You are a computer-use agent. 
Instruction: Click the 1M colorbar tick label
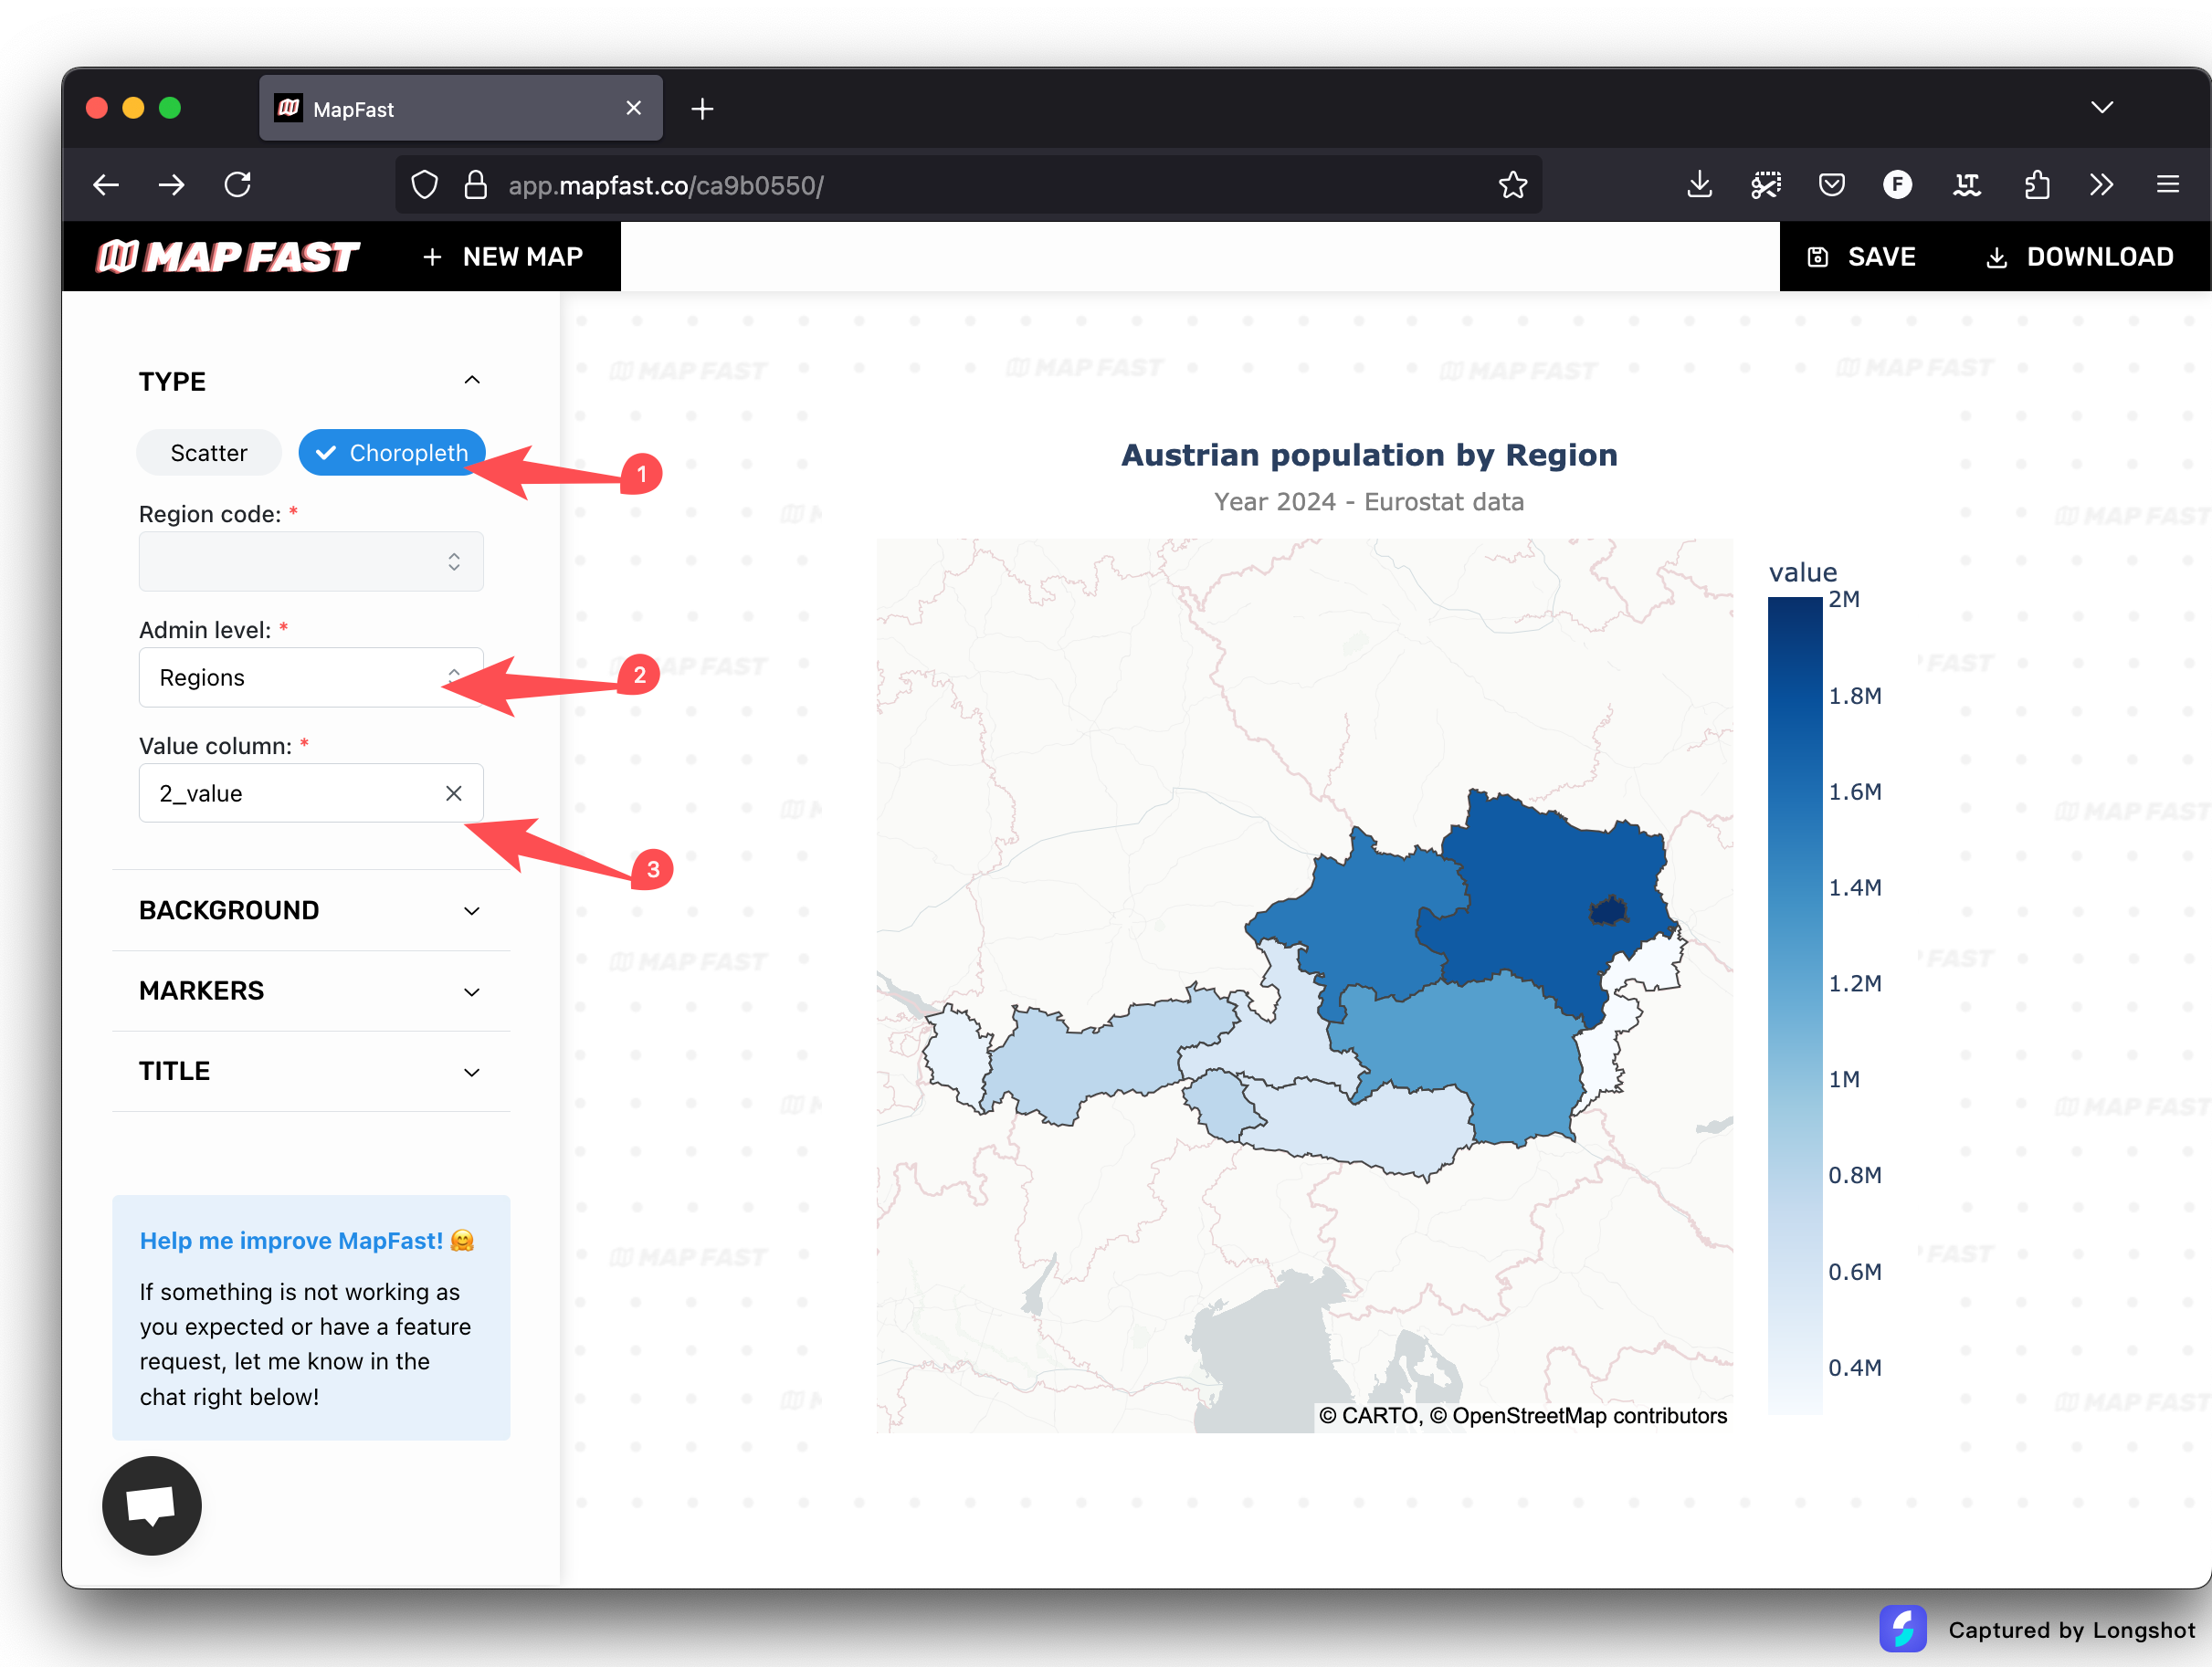(1844, 1079)
